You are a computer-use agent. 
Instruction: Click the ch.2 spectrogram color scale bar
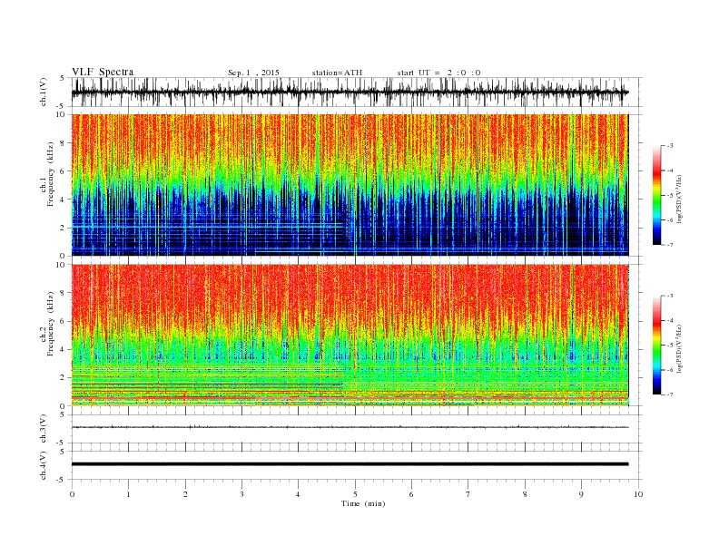click(x=656, y=345)
